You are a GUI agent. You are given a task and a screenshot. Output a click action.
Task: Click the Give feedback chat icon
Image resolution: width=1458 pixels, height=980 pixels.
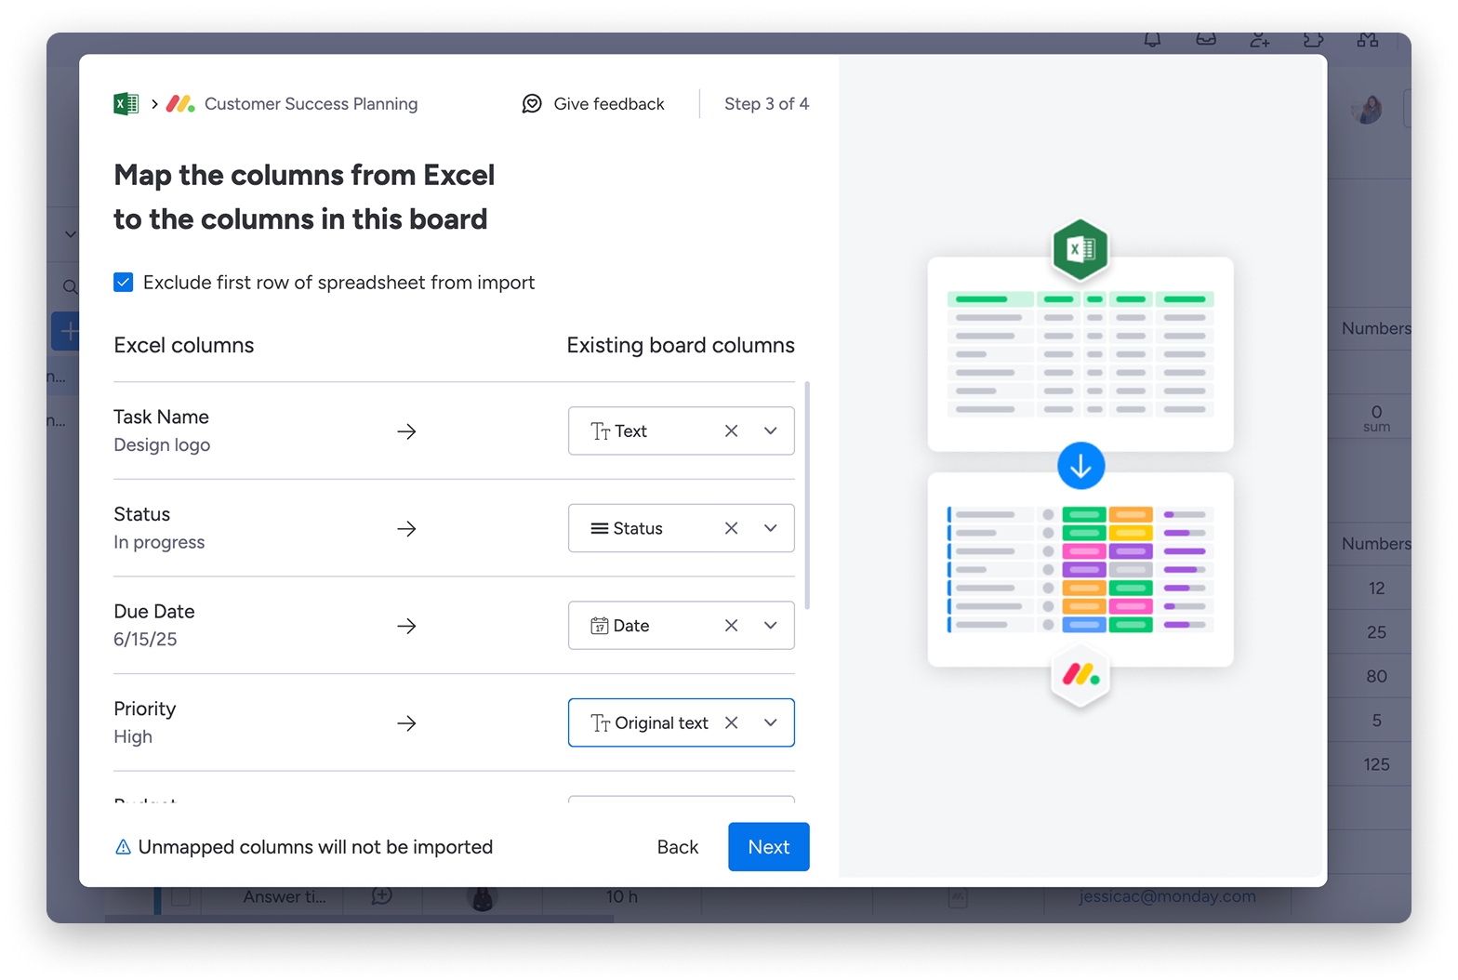coord(532,104)
